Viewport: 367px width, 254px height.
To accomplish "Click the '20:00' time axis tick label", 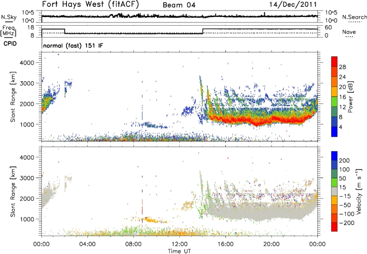I will (271, 244).
